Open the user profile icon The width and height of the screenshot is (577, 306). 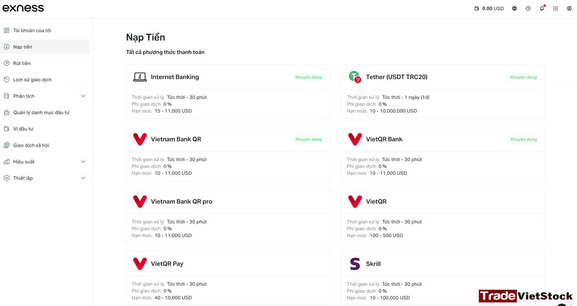coord(569,8)
